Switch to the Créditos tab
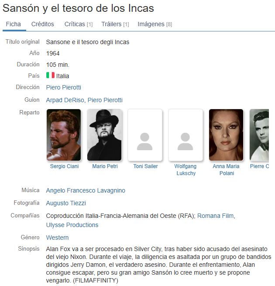This screenshot has width=275, height=286. tap(42, 24)
